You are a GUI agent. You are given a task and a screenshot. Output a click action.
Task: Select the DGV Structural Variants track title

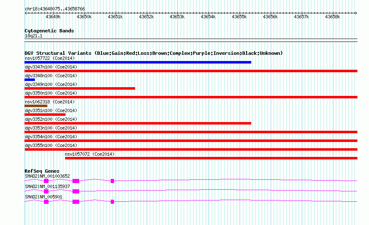coord(154,53)
